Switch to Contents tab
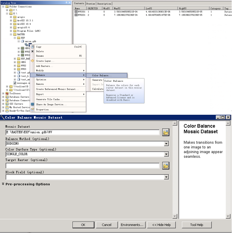The height and width of the screenshot is (233, 232). 79,3
